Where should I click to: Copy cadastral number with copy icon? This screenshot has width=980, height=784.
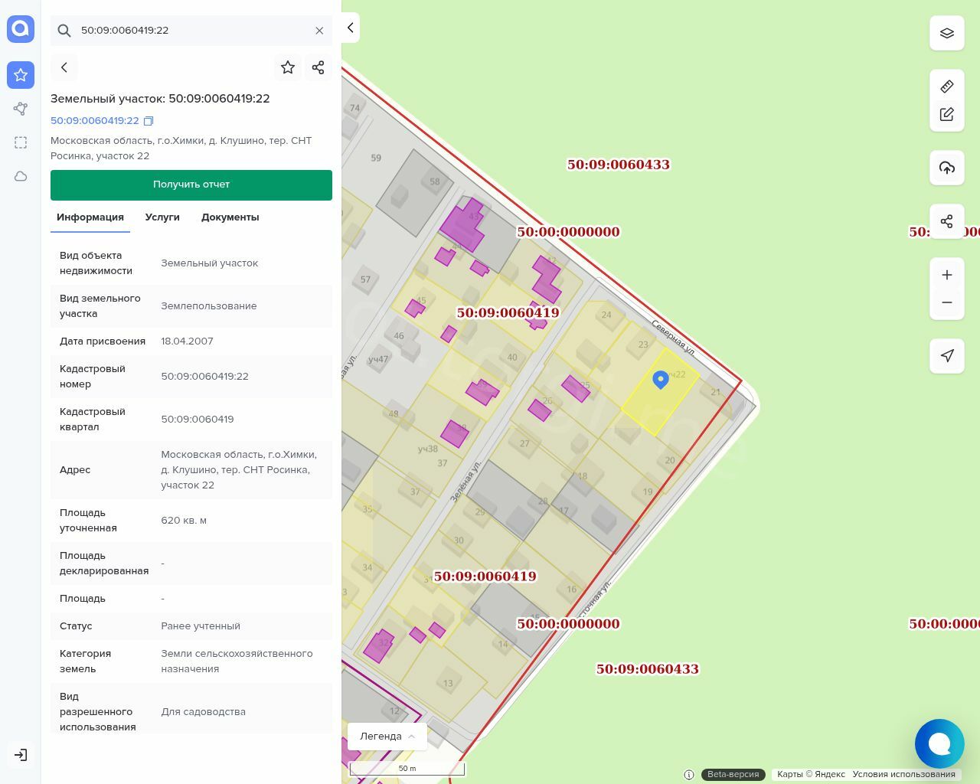coord(149,121)
